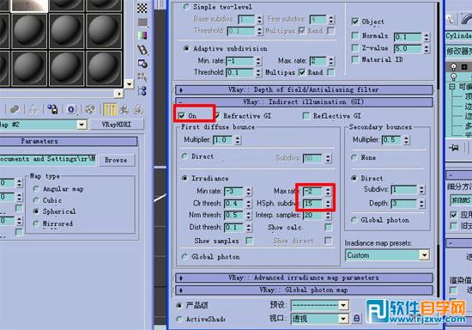Open the Create panel arrow icon
Viewport: 472px width, 330px height.
[451, 19]
